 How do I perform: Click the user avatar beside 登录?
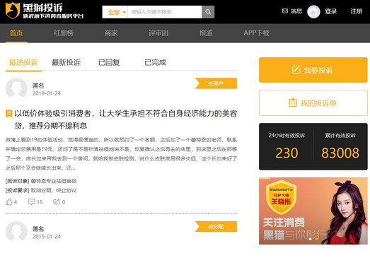(x=313, y=11)
